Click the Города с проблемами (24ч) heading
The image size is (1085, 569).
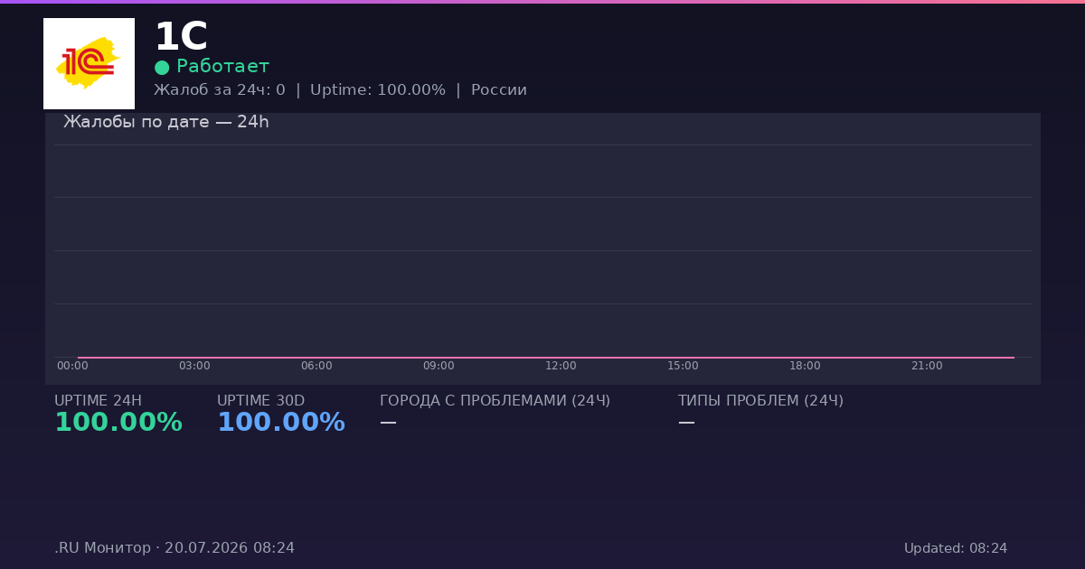495,401
